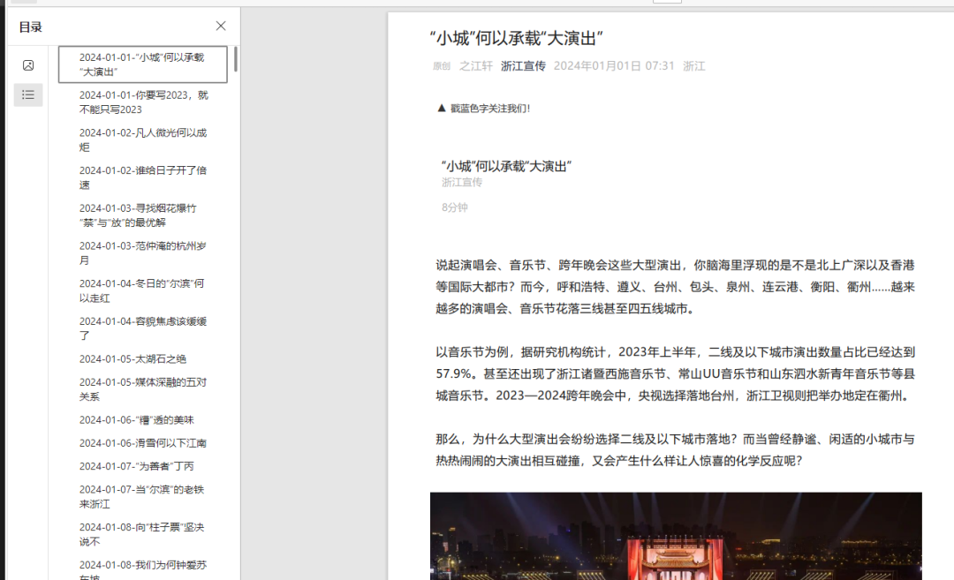This screenshot has height=580, width=954.
Task: Click the 原创 tag label
Action: click(x=442, y=66)
